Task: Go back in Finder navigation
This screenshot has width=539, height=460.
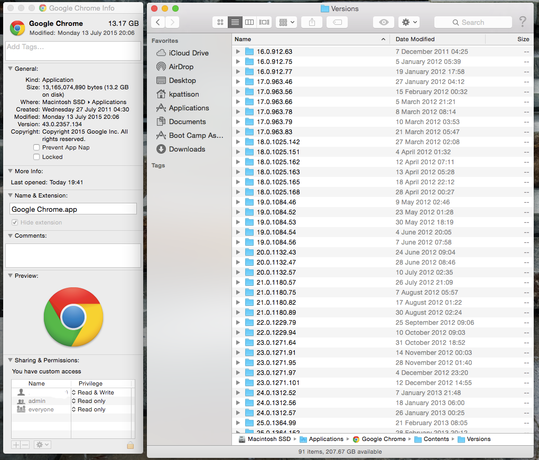Action: pyautogui.click(x=158, y=22)
